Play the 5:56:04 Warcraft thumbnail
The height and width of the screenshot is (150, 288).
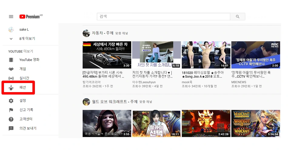click(x=256, y=123)
